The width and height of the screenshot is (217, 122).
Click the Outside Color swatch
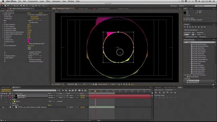28,42
